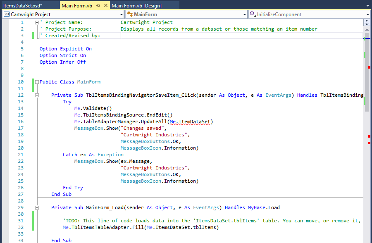
Task: Collapse the TblItemsBindingNavigatorSaveItem_Click sub
Action: pos(36,95)
